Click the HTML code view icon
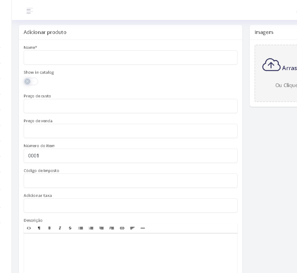Screen dimensions: 297x273 pos(29,228)
